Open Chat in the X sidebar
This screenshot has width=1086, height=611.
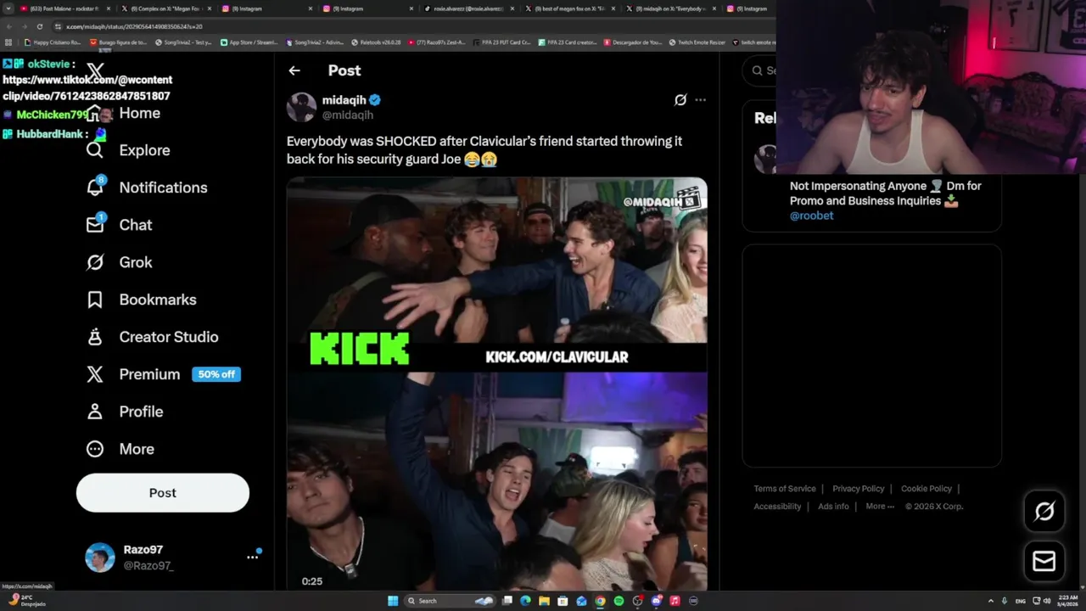(119, 225)
